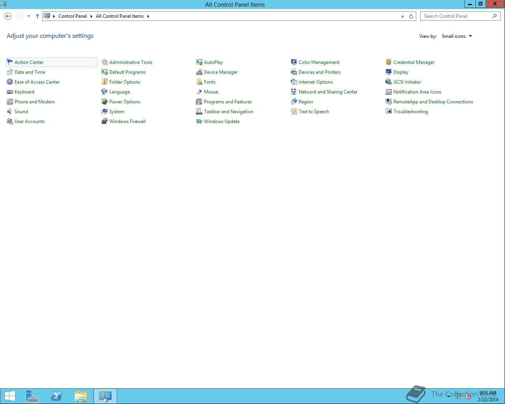Open the iSCSI Initiator icon

tap(389, 82)
